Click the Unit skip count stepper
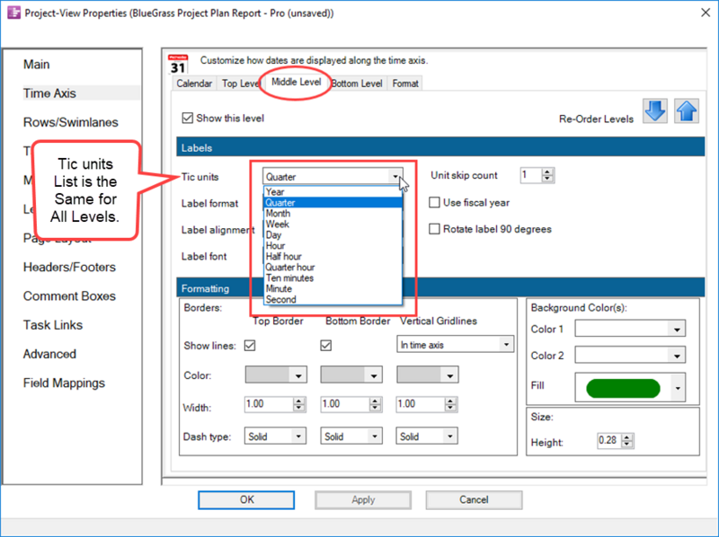The width and height of the screenshot is (719, 537). (547, 175)
